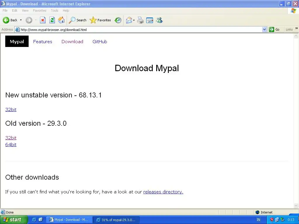Click the Back navigation arrow icon
This screenshot has height=224, width=299.
(6, 20)
